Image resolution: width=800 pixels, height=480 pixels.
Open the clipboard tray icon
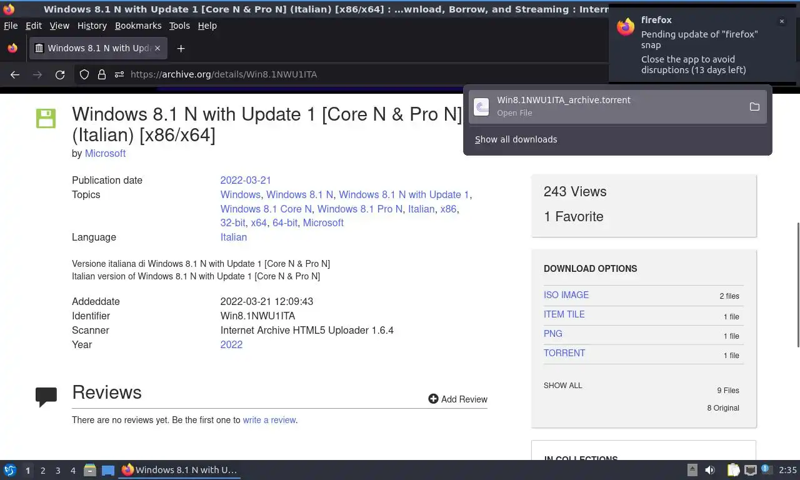pyautogui.click(x=733, y=470)
